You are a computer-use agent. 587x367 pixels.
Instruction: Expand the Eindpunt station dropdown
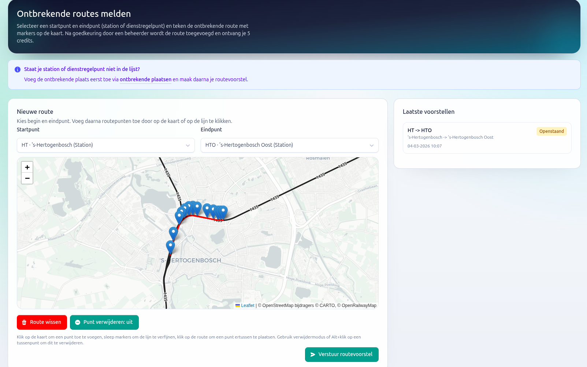[x=289, y=145]
